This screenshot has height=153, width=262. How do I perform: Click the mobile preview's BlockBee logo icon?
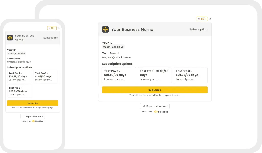(x=10, y=37)
